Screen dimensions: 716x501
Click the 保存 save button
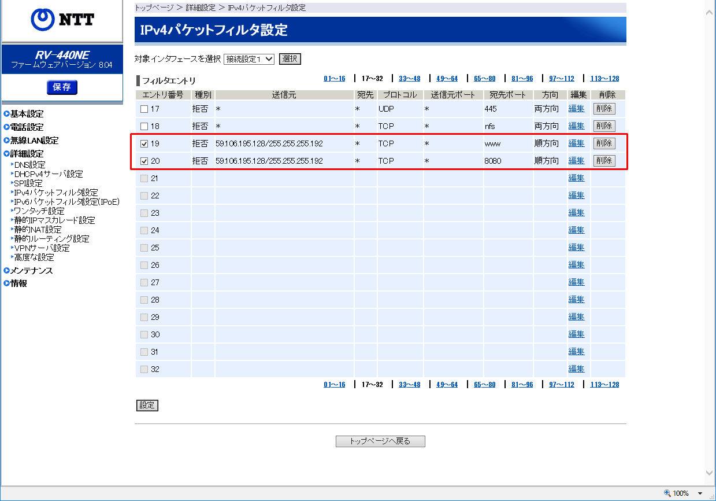click(62, 87)
